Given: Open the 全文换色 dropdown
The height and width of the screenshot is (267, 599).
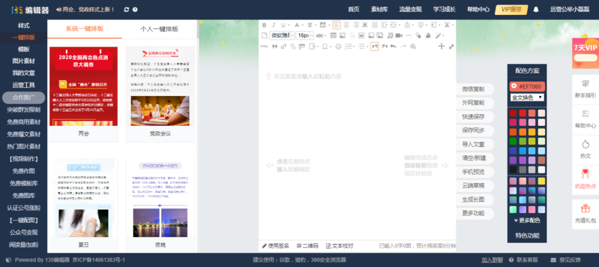Looking at the screenshot, I should tap(527, 97).
